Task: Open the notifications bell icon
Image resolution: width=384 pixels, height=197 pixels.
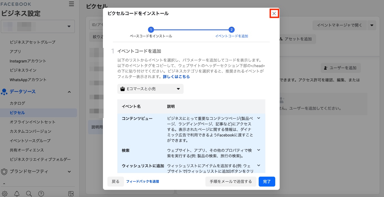Action: coord(17,193)
